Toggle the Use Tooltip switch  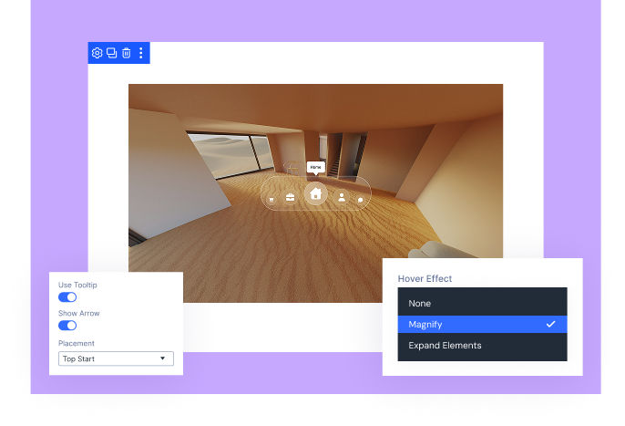point(67,297)
